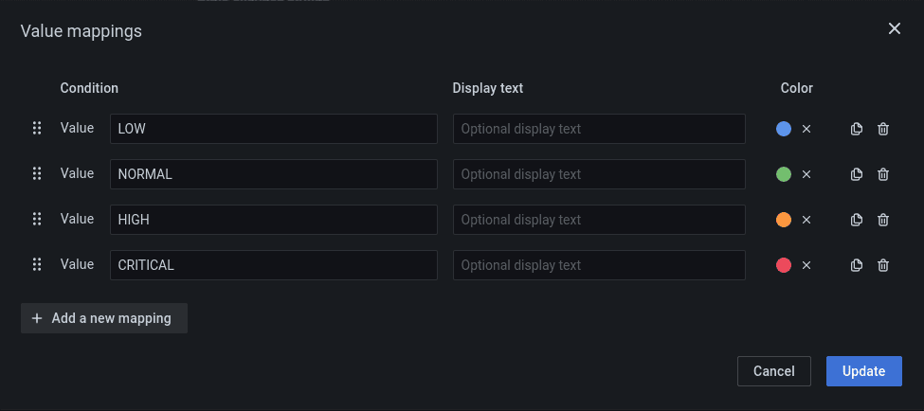Click the CRITICAL condition value field

(x=273, y=265)
